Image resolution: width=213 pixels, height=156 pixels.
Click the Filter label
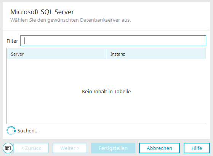12,41
